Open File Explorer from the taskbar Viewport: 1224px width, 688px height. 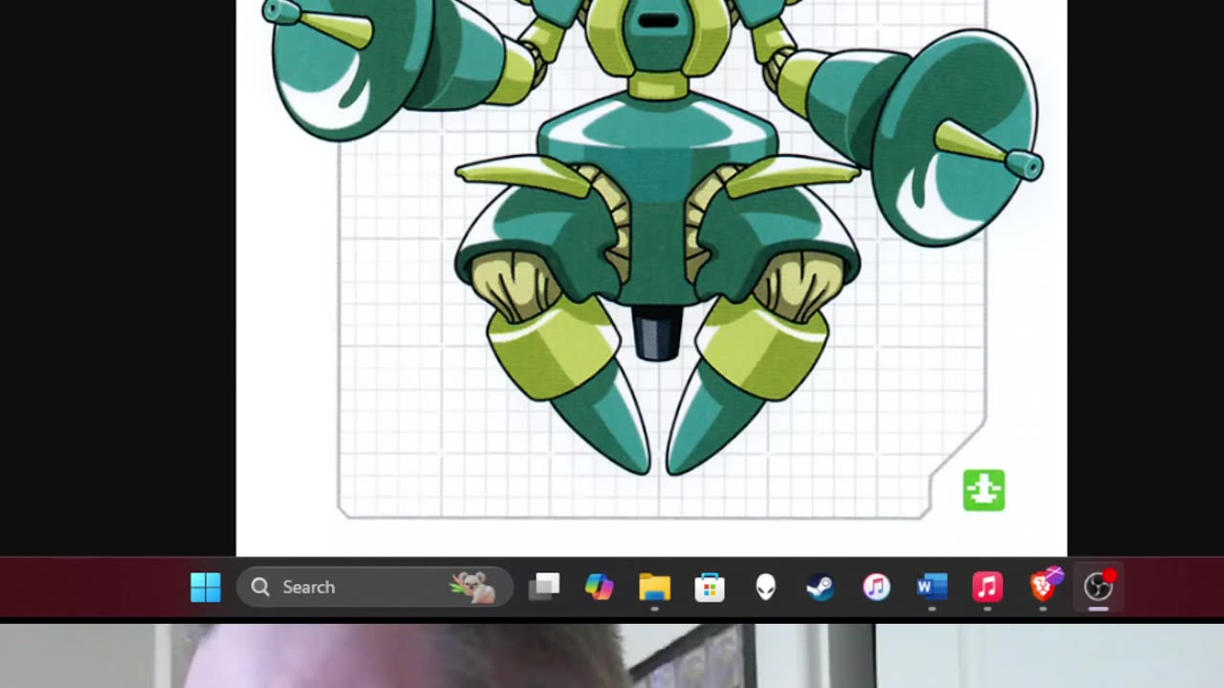[655, 587]
